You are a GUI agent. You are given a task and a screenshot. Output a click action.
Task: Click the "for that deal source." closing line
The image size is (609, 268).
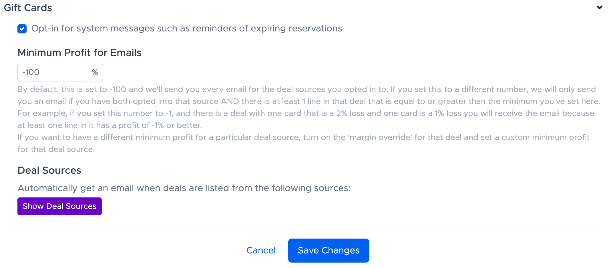click(x=56, y=149)
